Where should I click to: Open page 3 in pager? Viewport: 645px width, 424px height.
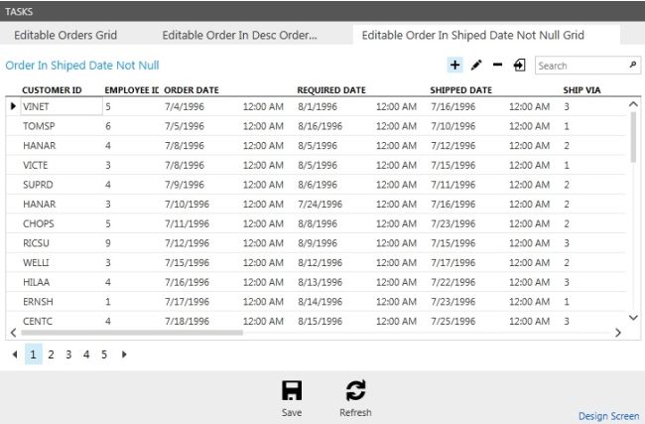pos(68,354)
